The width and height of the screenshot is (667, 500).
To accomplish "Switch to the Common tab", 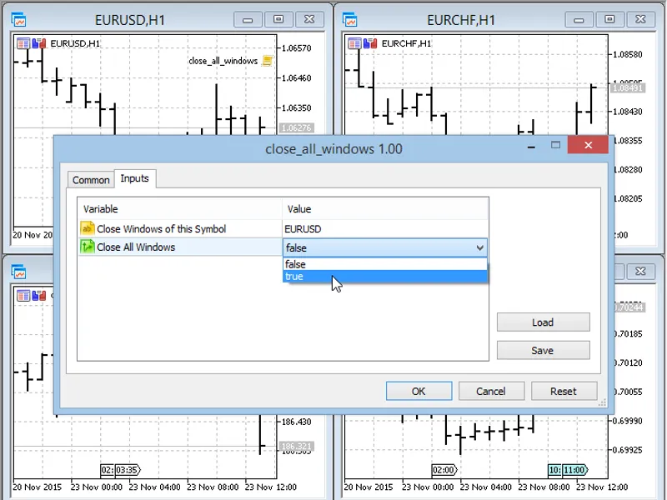I will (91, 180).
